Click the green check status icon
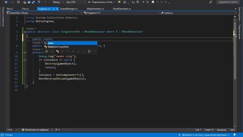This screenshot has height=137, width=243. point(23,130)
